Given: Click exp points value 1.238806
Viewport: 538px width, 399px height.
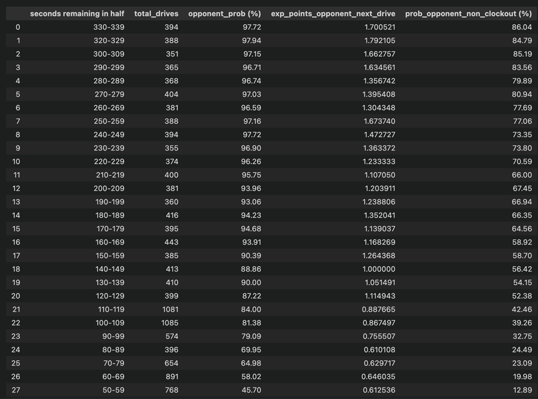Looking at the screenshot, I should tap(379, 202).
